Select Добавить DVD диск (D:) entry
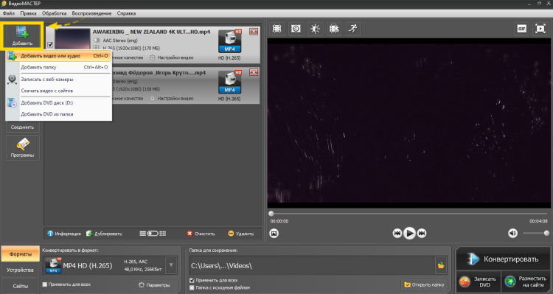This screenshot has width=553, height=294. pos(59,102)
